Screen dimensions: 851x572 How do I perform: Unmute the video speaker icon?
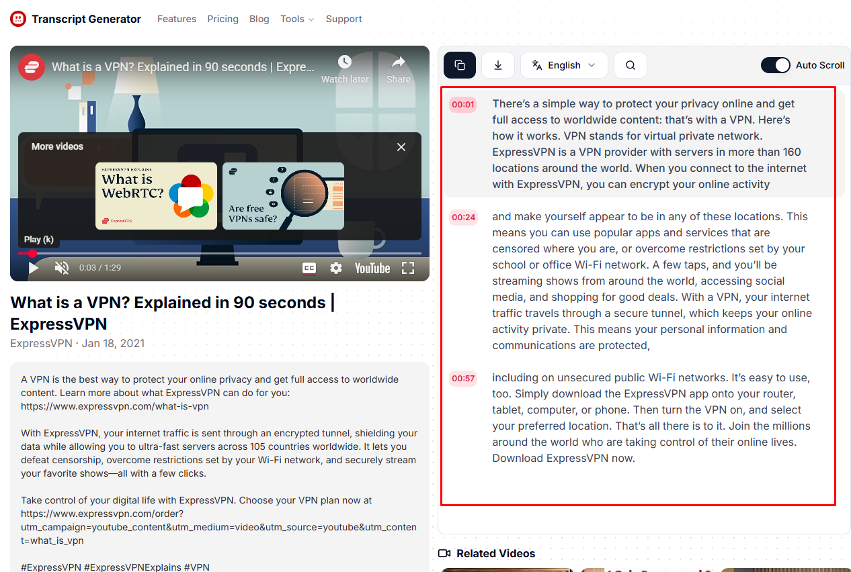62,268
